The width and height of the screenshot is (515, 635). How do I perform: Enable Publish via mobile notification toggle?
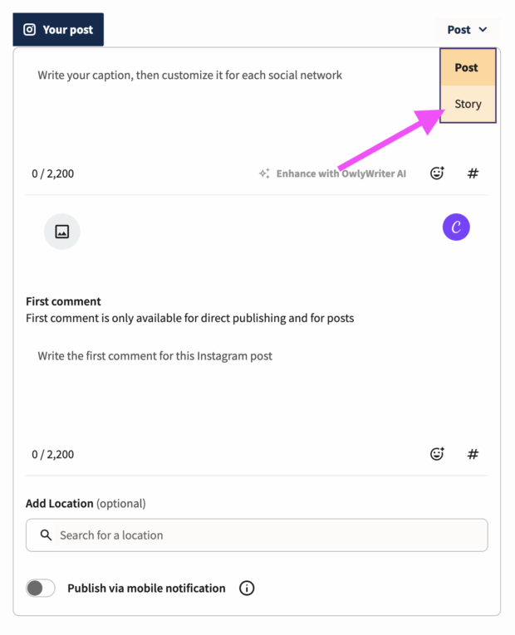pyautogui.click(x=41, y=589)
